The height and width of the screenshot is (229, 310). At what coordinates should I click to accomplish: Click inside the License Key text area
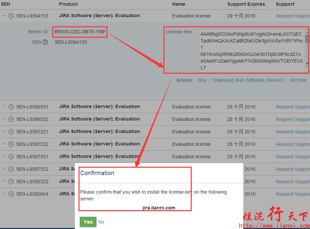[x=251, y=51]
